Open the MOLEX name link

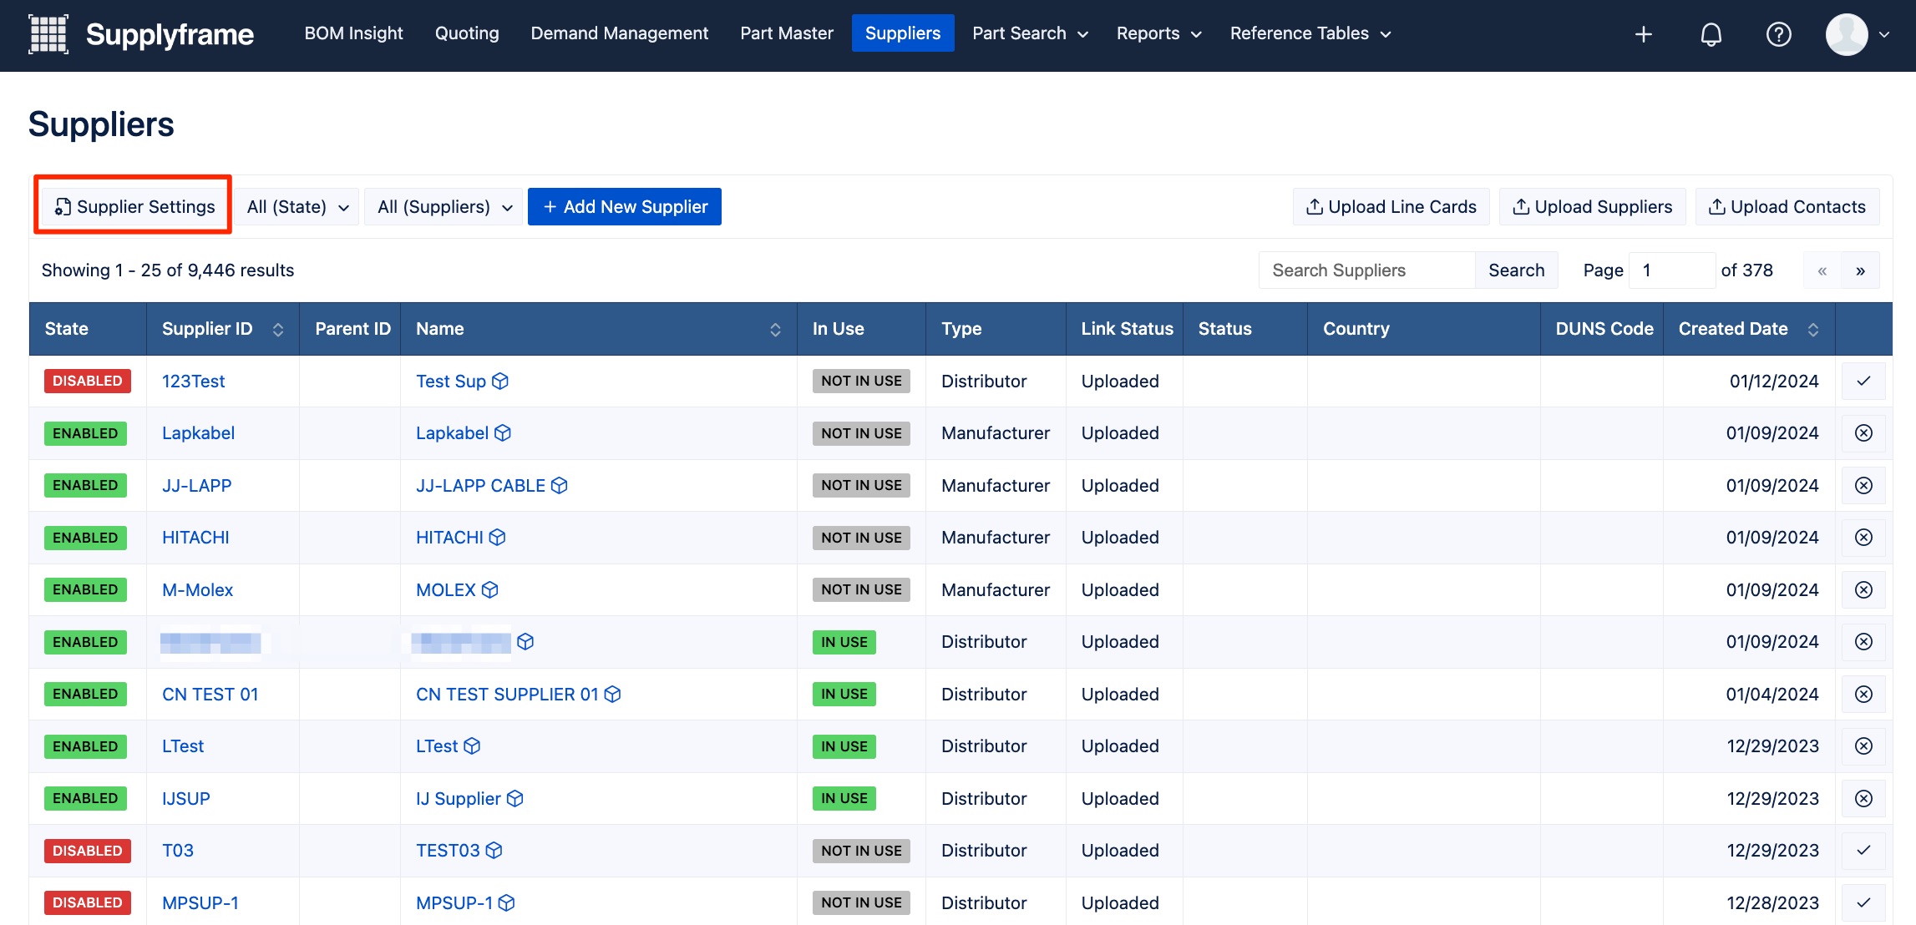pyautogui.click(x=445, y=589)
